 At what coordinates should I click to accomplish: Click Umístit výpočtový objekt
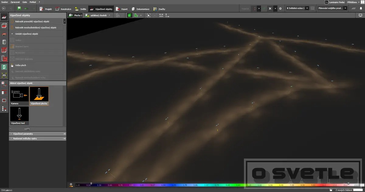pyautogui.click(x=36, y=34)
